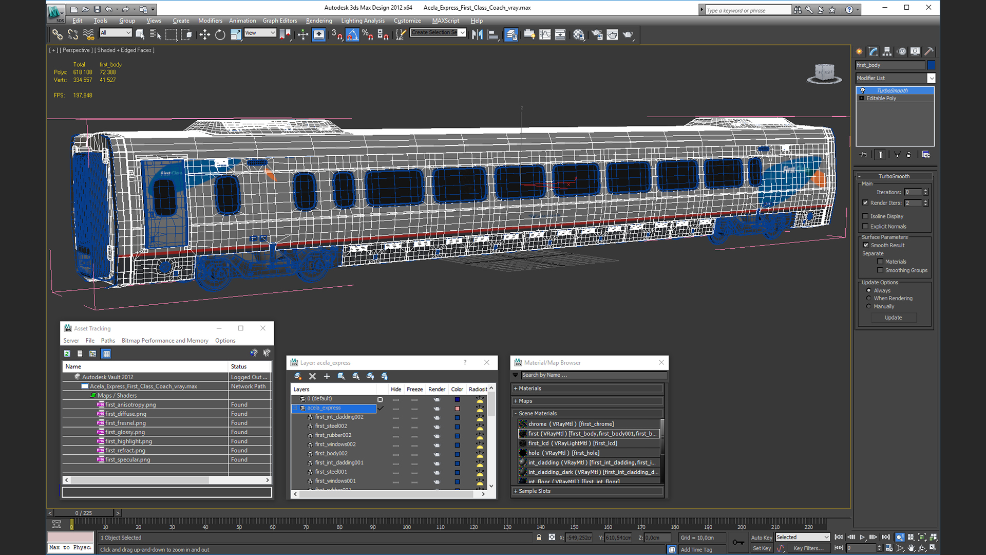The height and width of the screenshot is (555, 986).
Task: Uncheck the Smooth Result checkbox
Action: [x=866, y=245]
